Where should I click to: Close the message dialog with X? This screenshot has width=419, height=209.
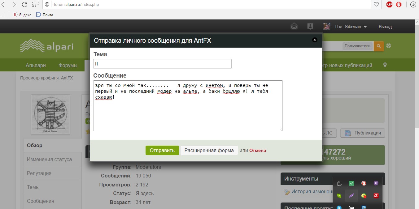point(315,40)
